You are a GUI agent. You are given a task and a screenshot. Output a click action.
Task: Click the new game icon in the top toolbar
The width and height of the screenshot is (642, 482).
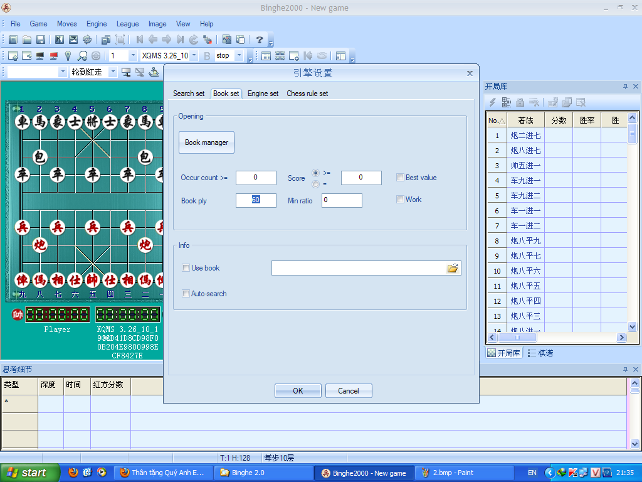(13, 40)
